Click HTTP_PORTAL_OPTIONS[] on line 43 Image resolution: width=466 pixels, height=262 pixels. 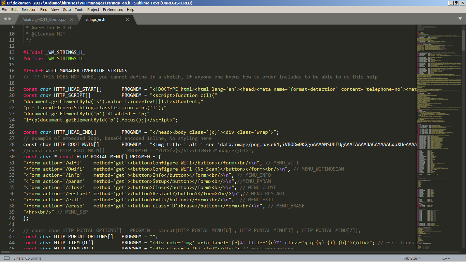point(84,236)
